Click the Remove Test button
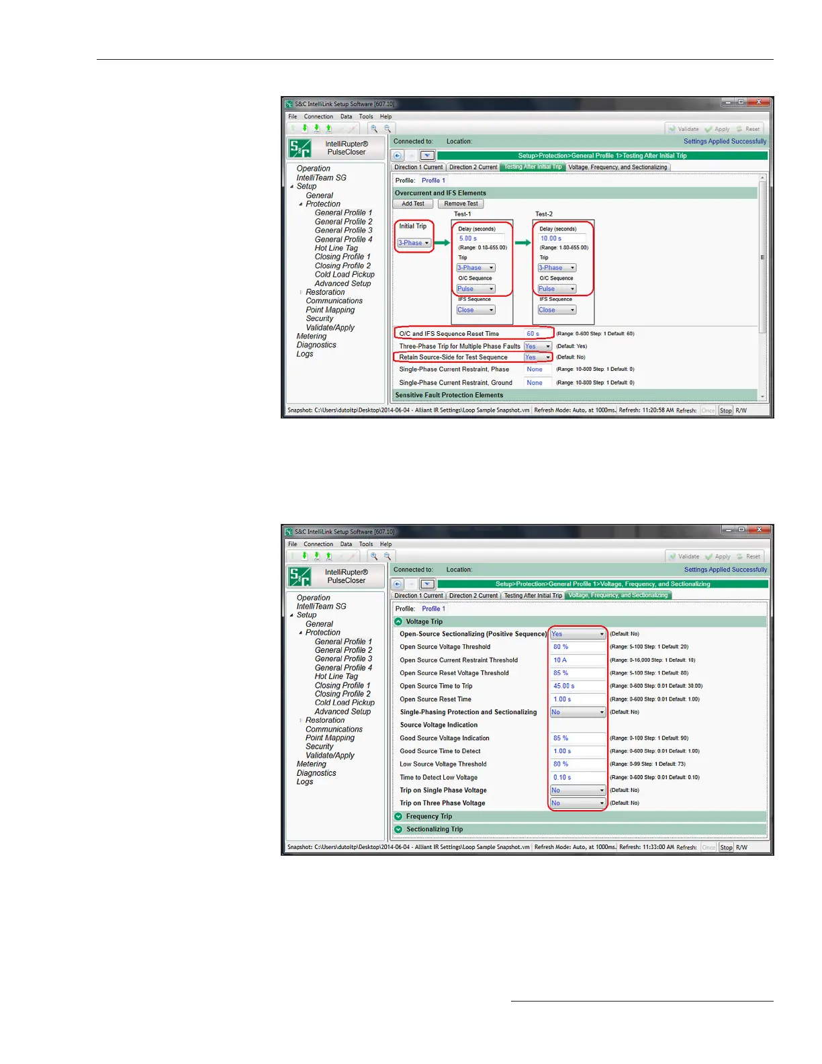The height and width of the screenshot is (1064, 822). [461, 204]
